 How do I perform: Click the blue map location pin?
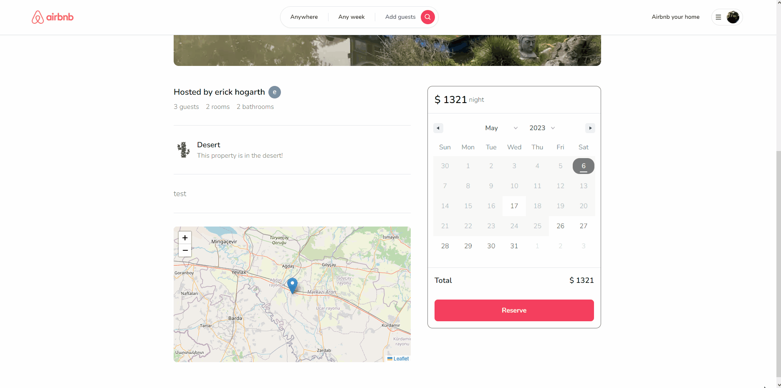(x=292, y=284)
